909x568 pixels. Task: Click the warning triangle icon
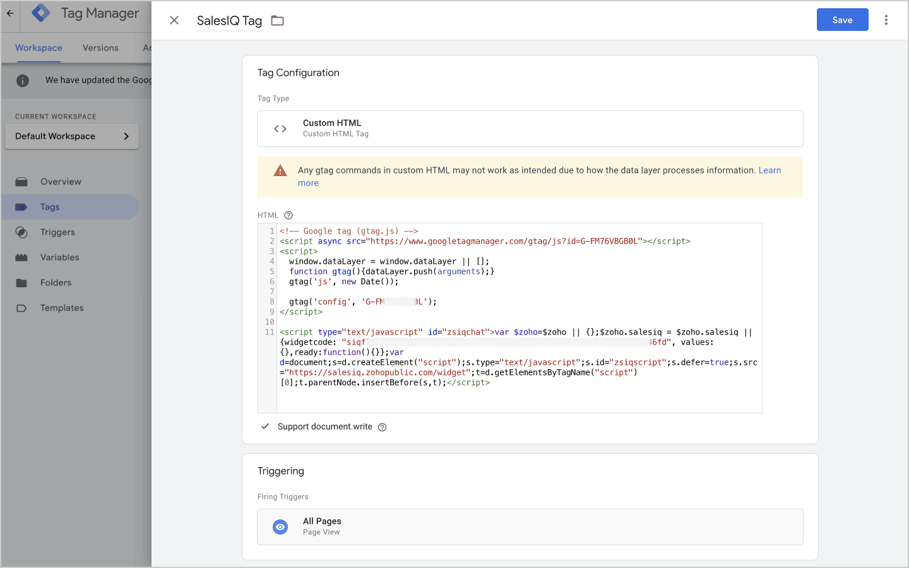tap(280, 170)
